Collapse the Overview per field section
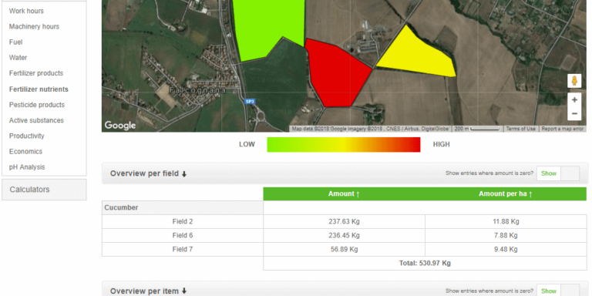The width and height of the screenshot is (592, 296). (148, 173)
